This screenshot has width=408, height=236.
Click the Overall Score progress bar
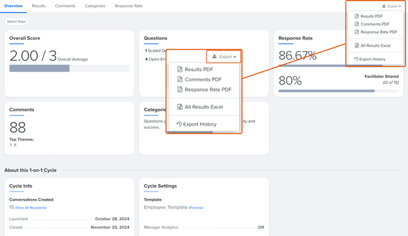(69, 68)
